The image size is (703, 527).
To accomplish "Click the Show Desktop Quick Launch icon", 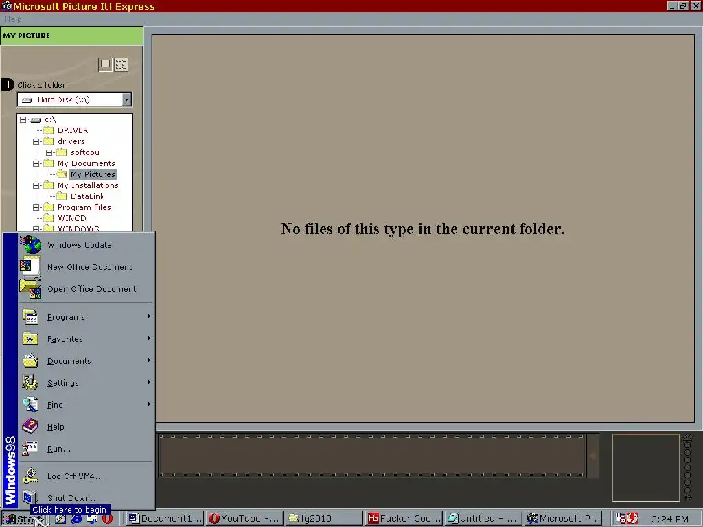I will pos(60,519).
